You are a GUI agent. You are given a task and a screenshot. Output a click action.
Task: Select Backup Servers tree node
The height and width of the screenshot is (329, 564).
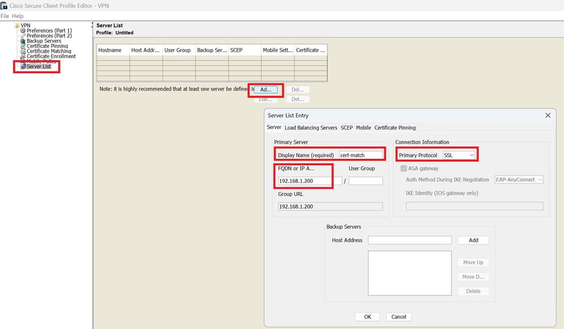(x=44, y=41)
